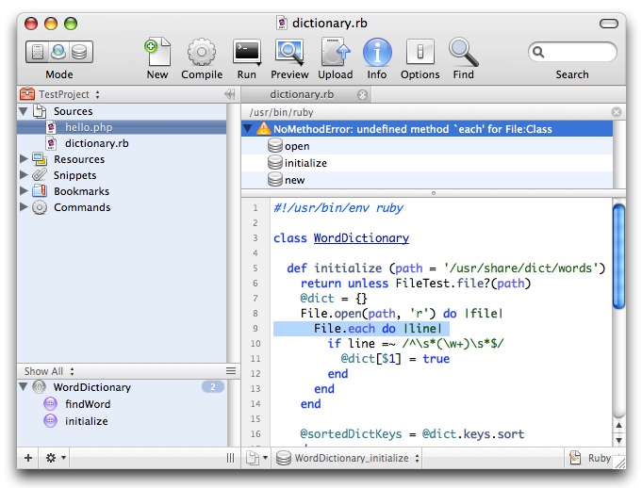The height and width of the screenshot is (488, 642).
Task: Click the Commands gear icon
Action: 40,207
